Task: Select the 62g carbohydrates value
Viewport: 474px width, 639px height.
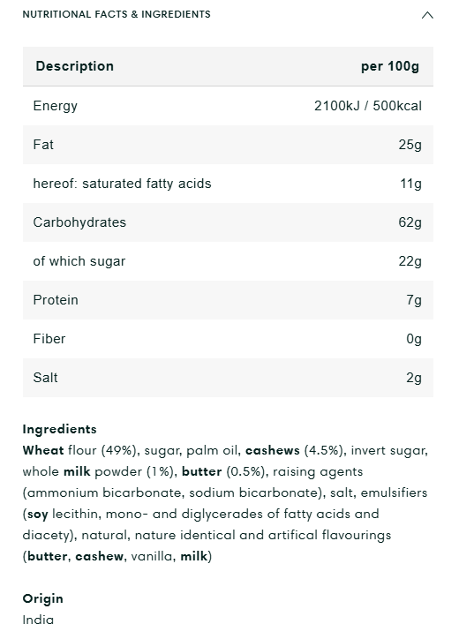Action: point(410,222)
